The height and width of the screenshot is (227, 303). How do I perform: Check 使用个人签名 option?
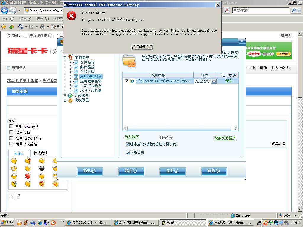12,144
